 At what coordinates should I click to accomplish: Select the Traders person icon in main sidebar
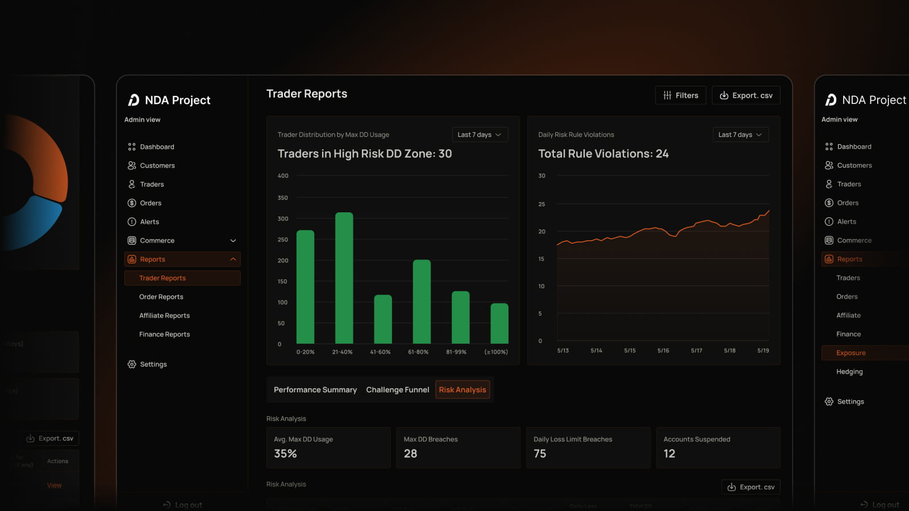pyautogui.click(x=132, y=184)
